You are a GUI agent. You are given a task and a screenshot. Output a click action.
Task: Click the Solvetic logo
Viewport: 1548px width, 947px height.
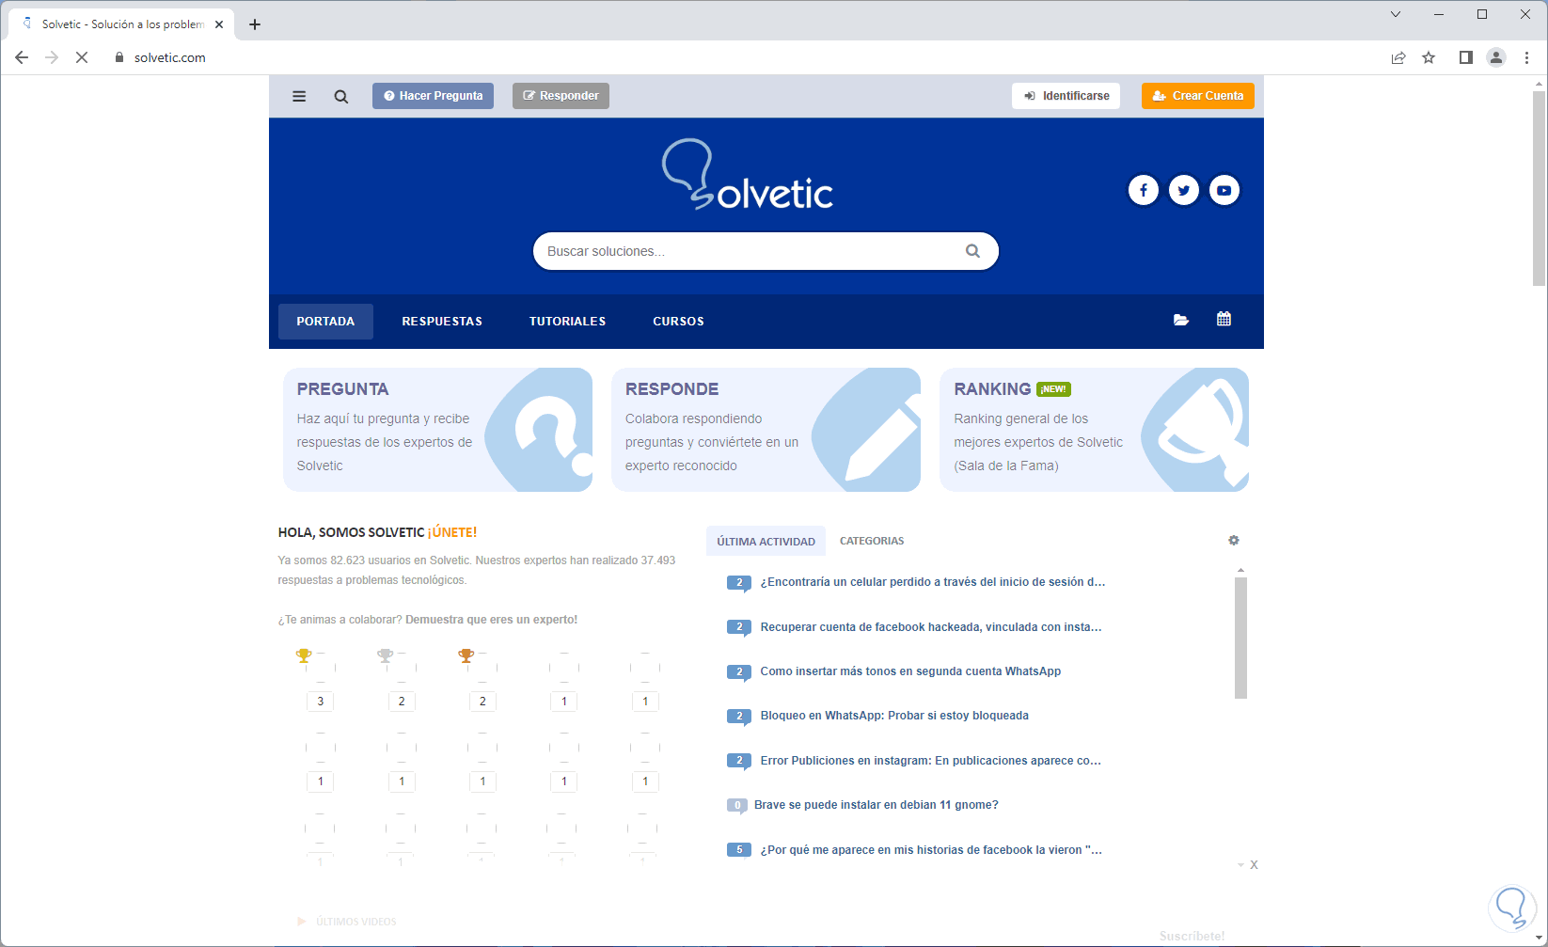pyautogui.click(x=748, y=175)
